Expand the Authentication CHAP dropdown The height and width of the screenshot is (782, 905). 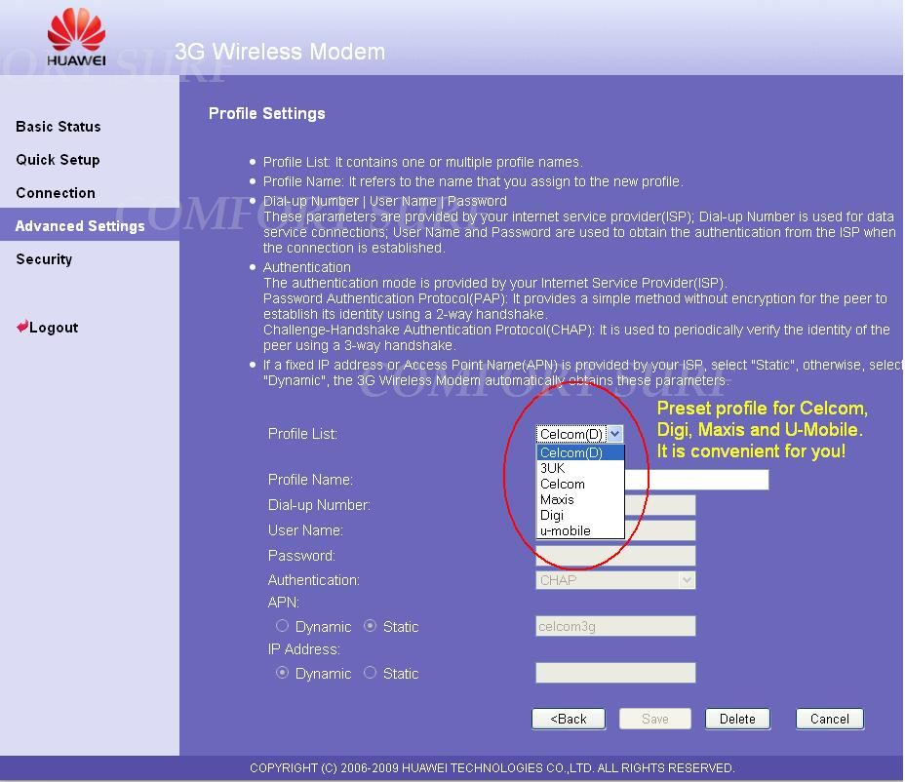tap(687, 580)
